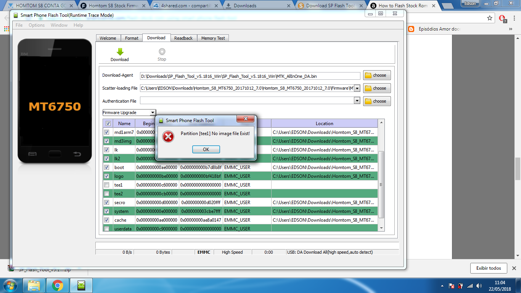Switch to the Homtom S8 Stock Firmware tab
The width and height of the screenshot is (521, 293).
[x=113, y=6]
